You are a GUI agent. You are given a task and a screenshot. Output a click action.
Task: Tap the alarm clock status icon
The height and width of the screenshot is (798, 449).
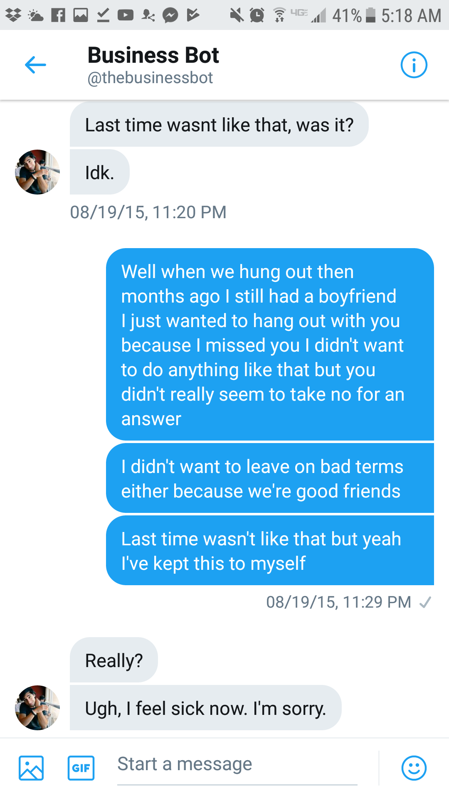(x=257, y=15)
